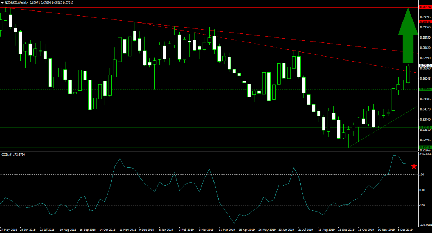Click the CCI 100 level axis label
The image size is (432, 233).
point(423,174)
